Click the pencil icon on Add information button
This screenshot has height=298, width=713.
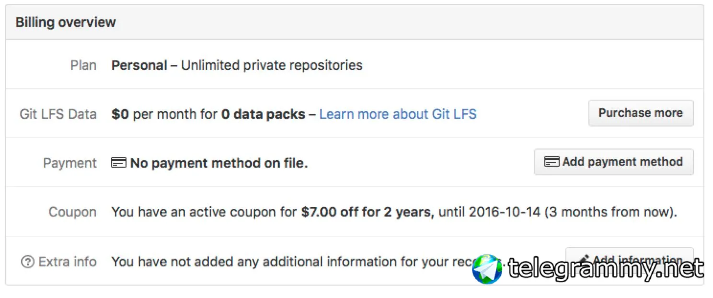[583, 259]
